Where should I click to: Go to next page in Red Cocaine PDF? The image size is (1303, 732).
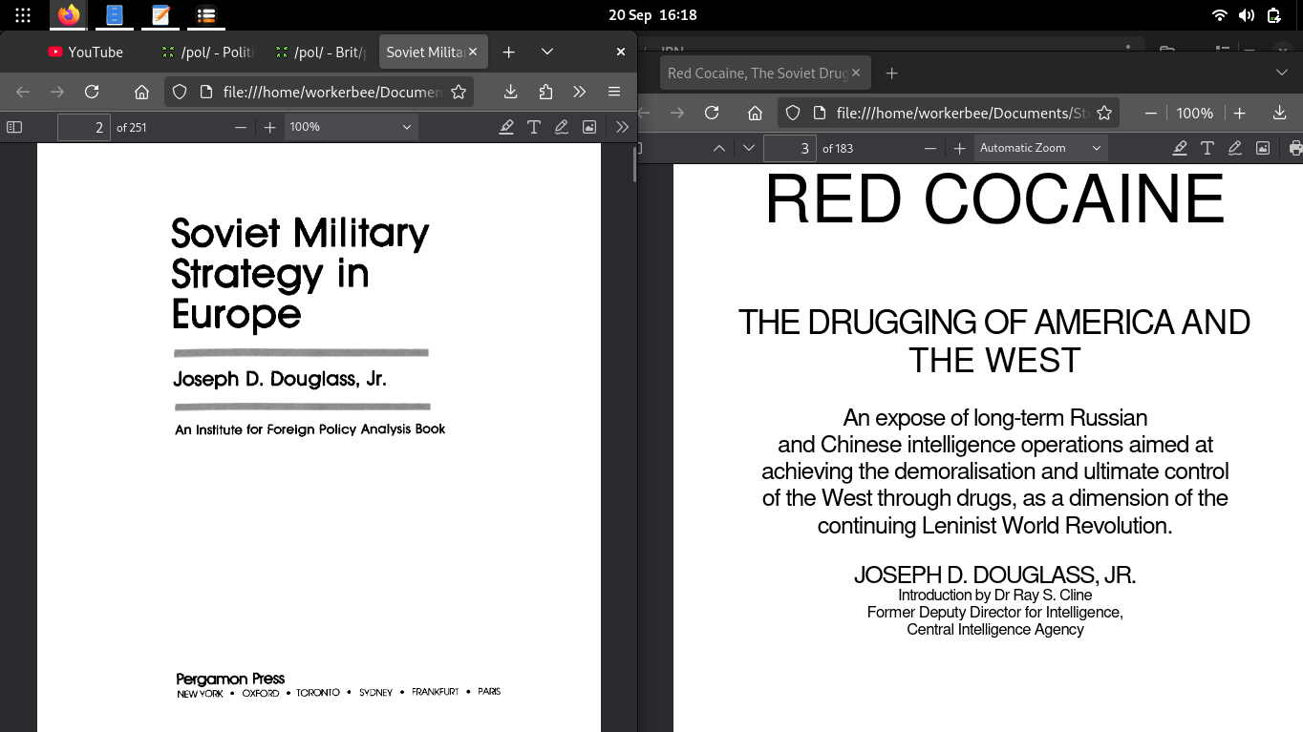(749, 148)
